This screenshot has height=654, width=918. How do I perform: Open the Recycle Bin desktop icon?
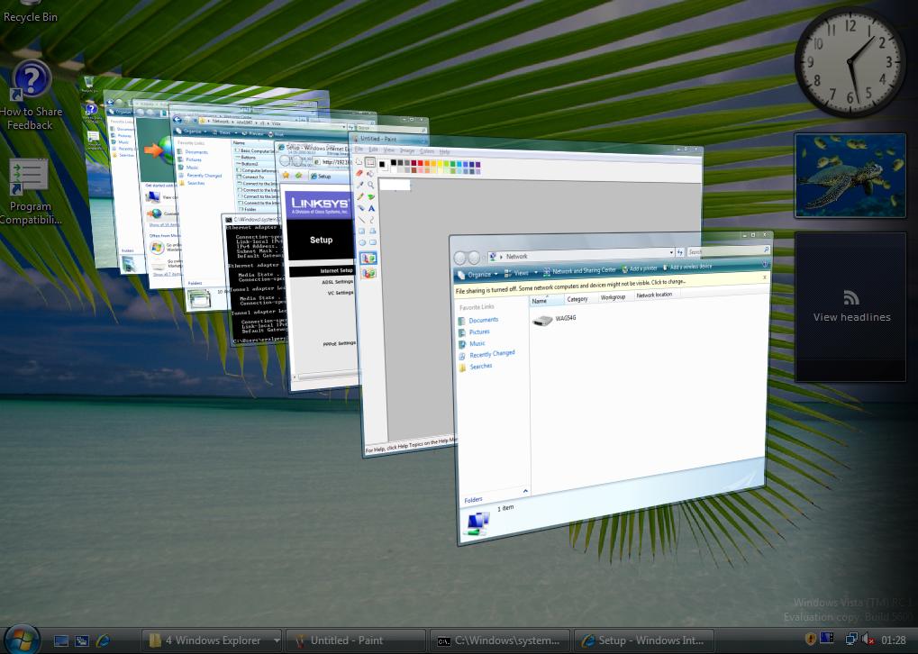coord(31,12)
